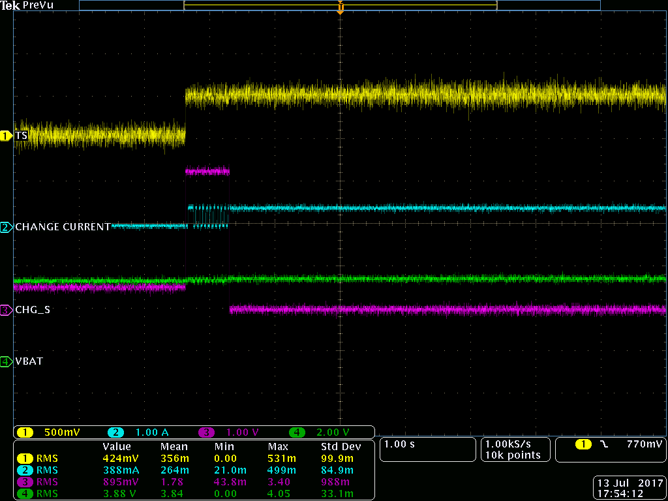Click the Std Dev column header
Screen dimensions: 668x501
341,447
